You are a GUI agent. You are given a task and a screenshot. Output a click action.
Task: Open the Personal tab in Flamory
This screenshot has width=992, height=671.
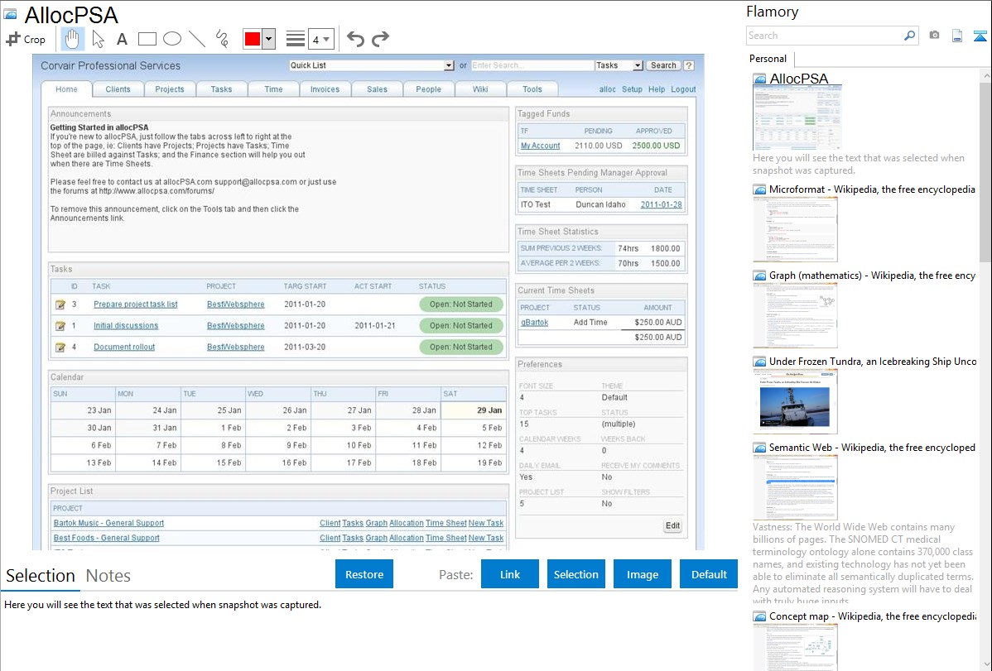768,59
